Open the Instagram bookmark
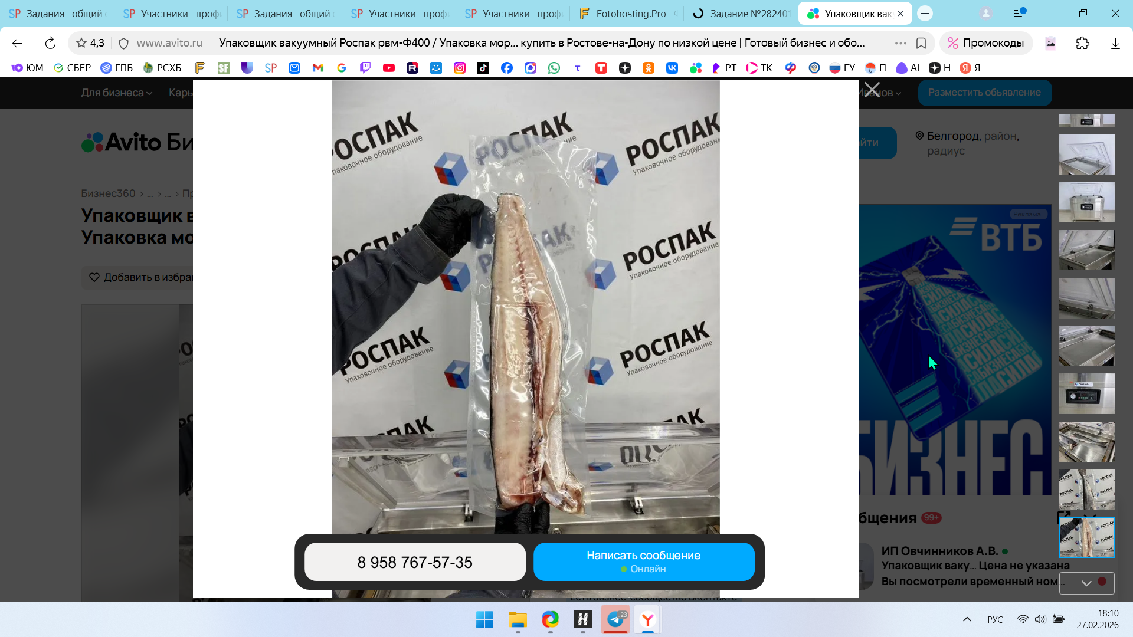Viewport: 1133px width, 637px height. tap(460, 68)
